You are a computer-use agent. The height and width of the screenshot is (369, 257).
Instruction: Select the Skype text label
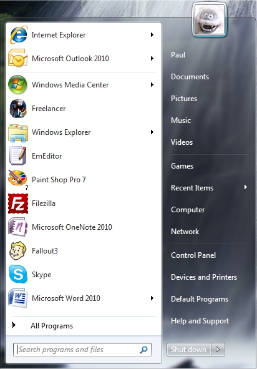click(41, 275)
